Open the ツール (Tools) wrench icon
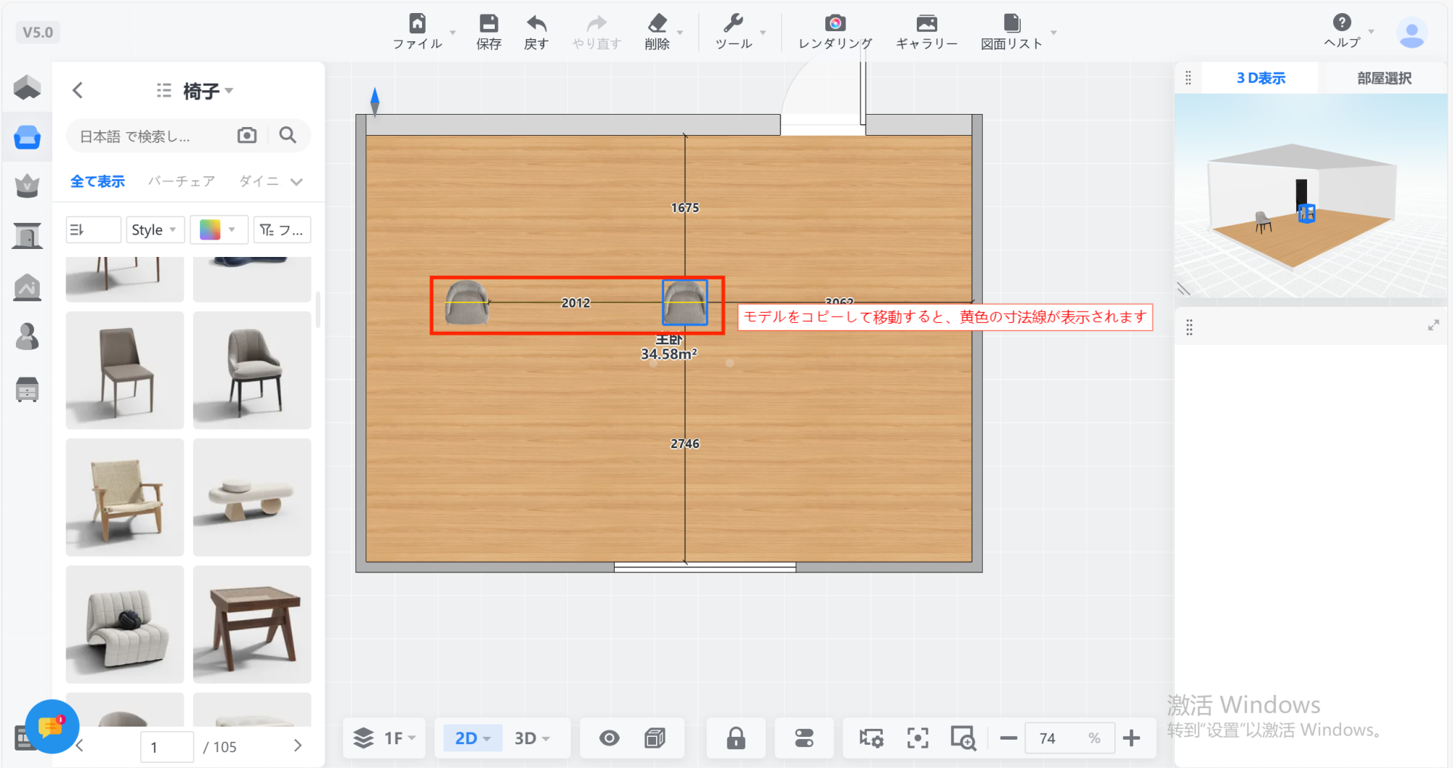Screen dimensions: 1453x768 734,23
